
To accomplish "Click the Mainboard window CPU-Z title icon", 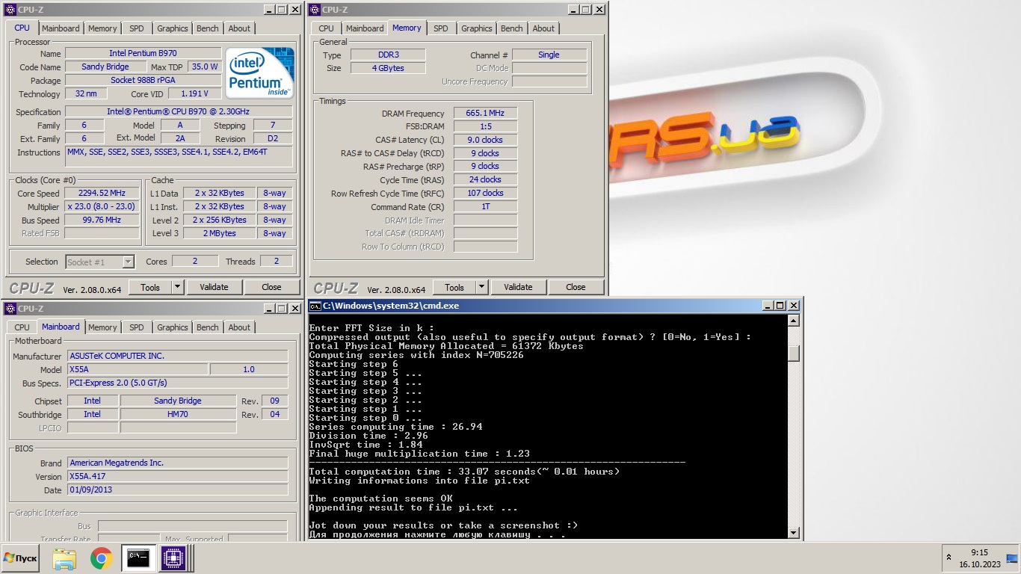I will [10, 309].
